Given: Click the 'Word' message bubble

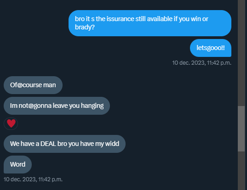Looking at the screenshot, I should (x=17, y=165).
